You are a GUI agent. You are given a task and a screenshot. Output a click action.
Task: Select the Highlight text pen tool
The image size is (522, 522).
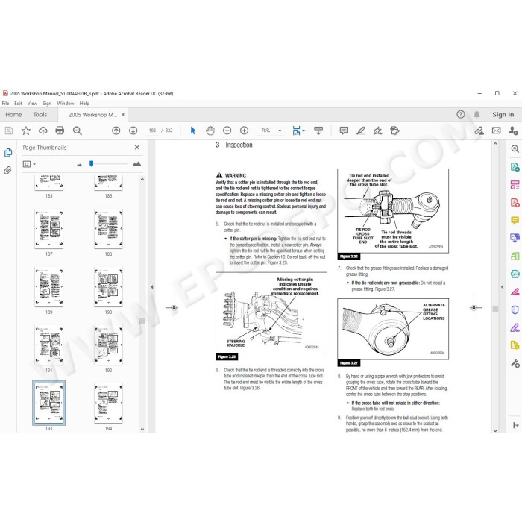click(x=360, y=130)
